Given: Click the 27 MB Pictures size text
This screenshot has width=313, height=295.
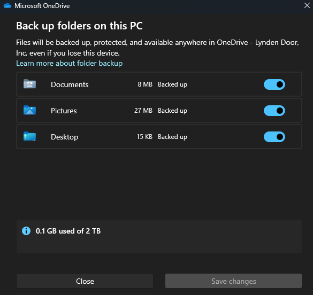Looking at the screenshot, I should point(143,111).
